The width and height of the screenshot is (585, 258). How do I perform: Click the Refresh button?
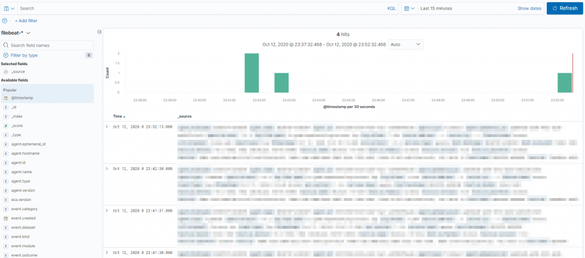(565, 8)
